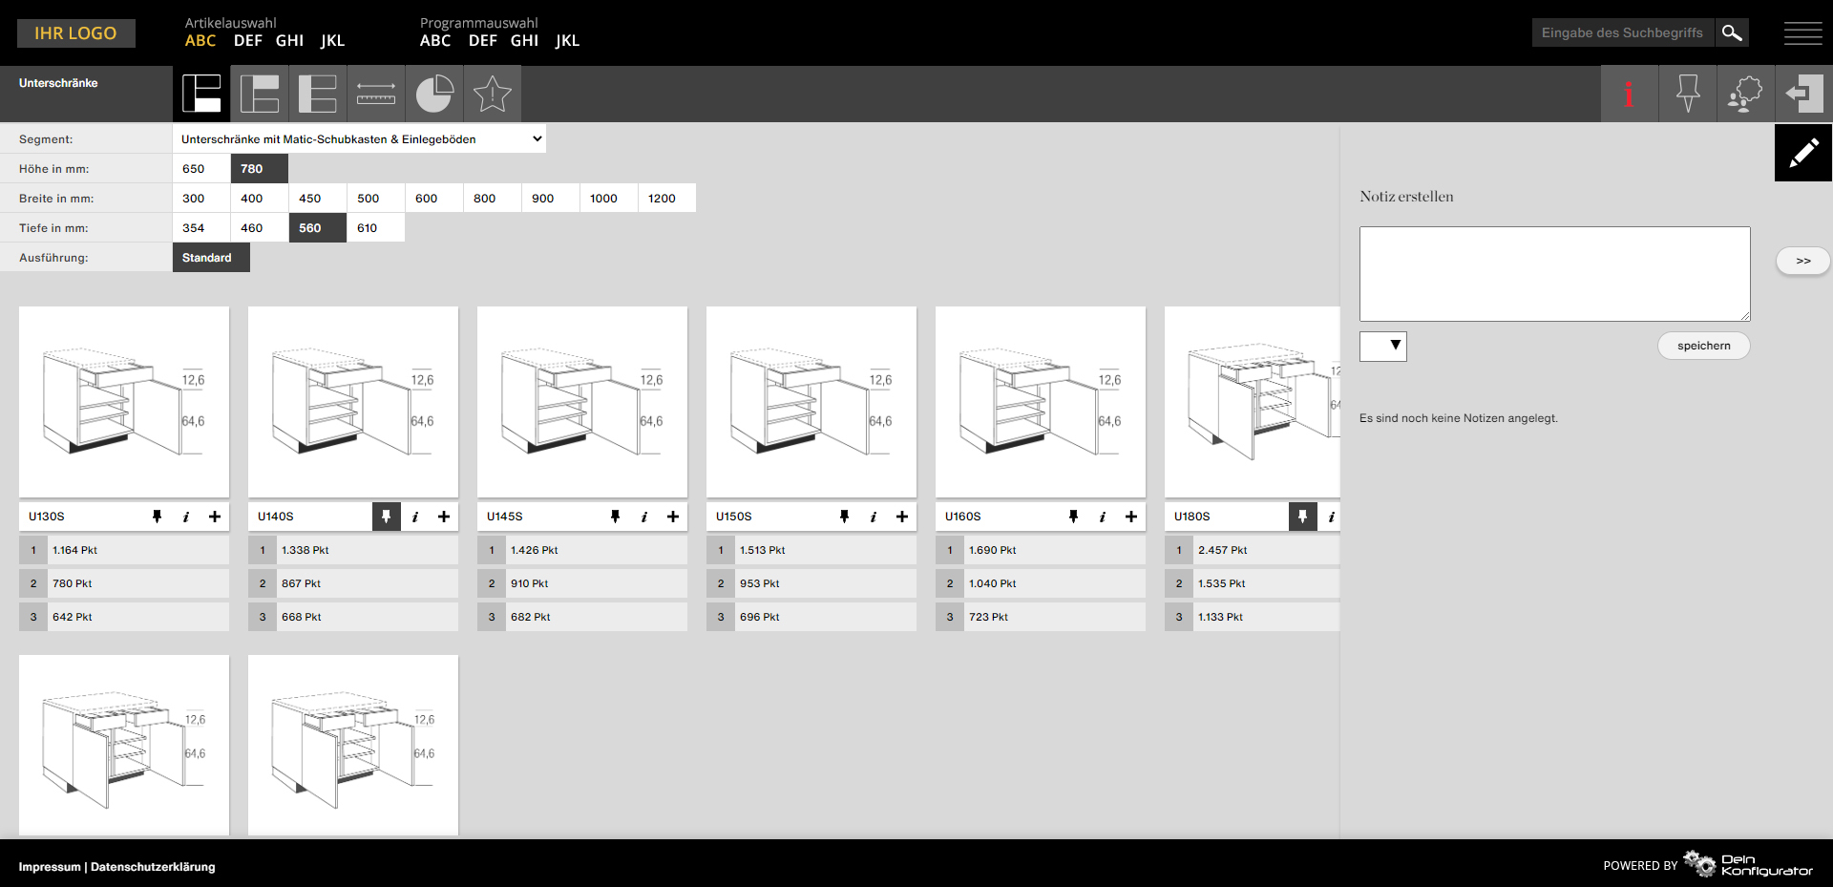Collapse the notes panel with >> button
The width and height of the screenshot is (1833, 887).
(1802, 261)
